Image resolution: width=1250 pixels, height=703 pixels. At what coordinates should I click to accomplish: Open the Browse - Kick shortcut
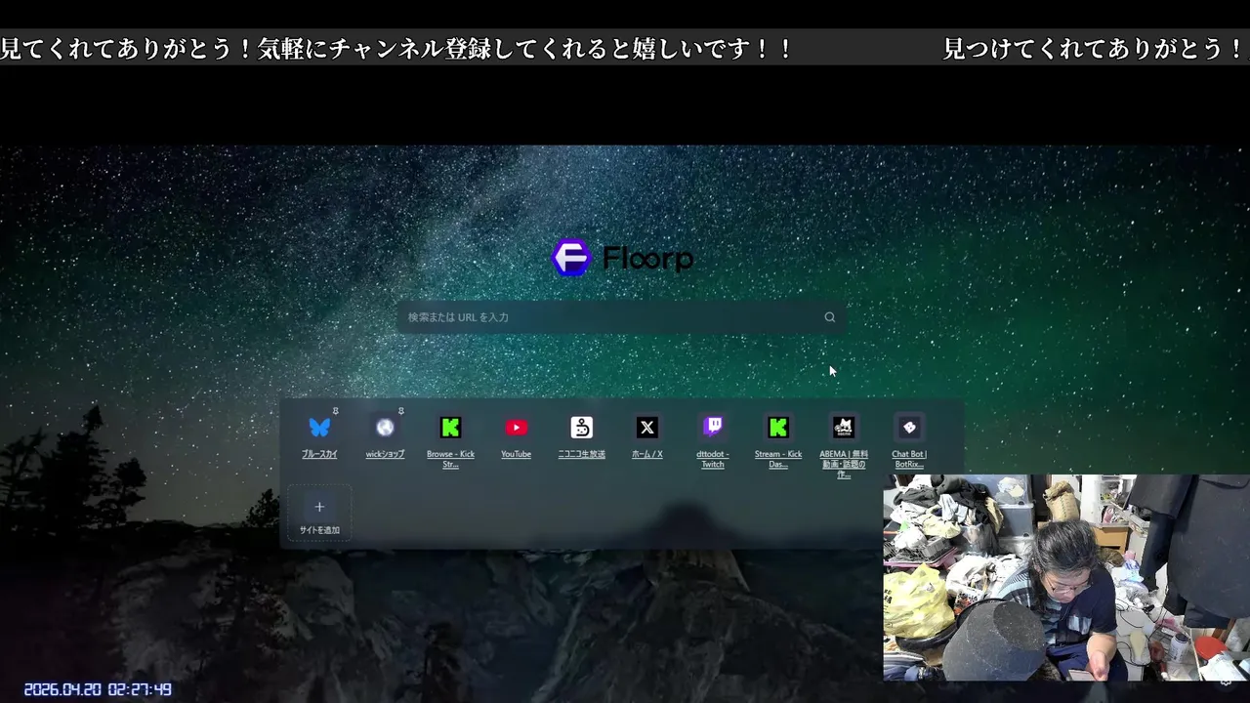tap(450, 428)
